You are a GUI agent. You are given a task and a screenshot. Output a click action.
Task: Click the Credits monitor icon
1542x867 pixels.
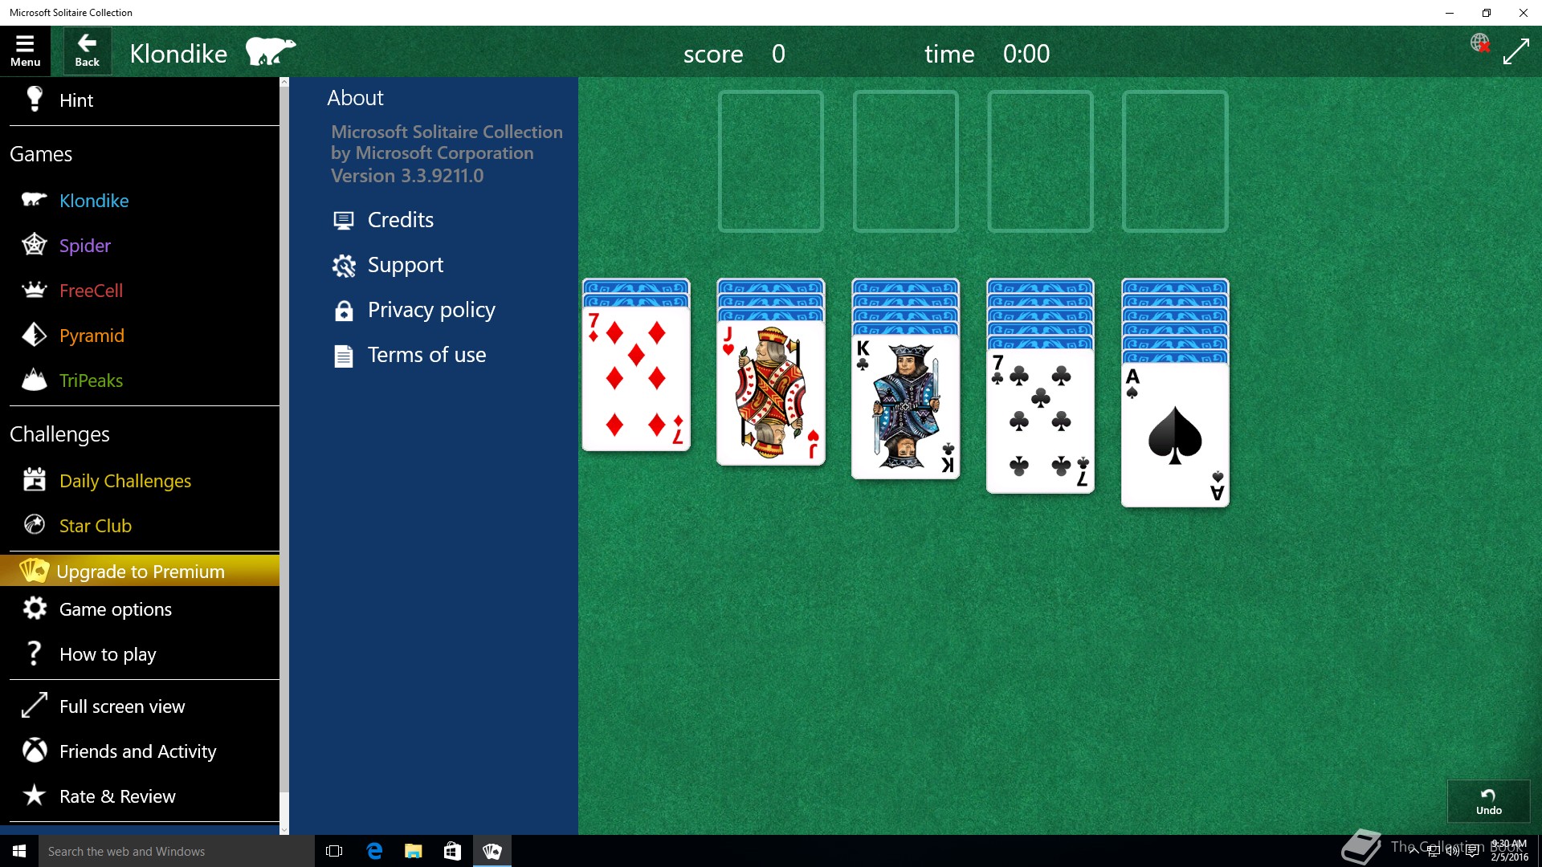click(x=344, y=220)
